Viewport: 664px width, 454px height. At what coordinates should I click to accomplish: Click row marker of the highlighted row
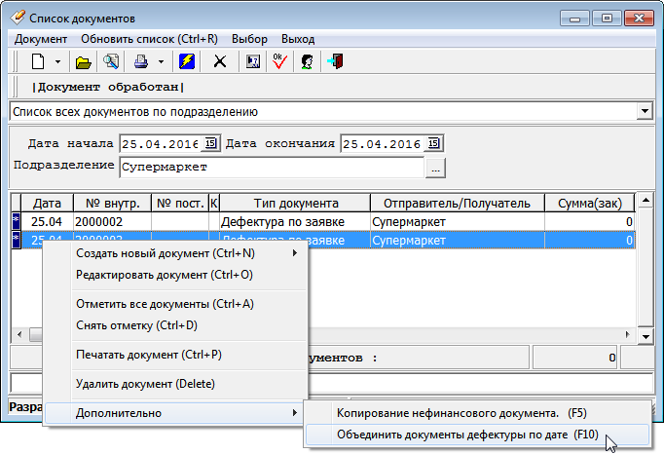pos(16,240)
